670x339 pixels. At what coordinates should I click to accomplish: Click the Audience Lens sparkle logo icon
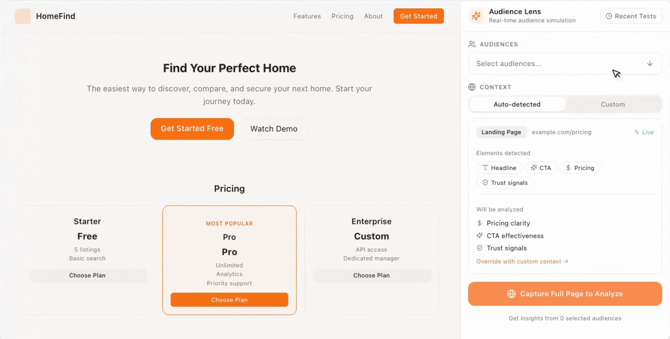click(476, 16)
